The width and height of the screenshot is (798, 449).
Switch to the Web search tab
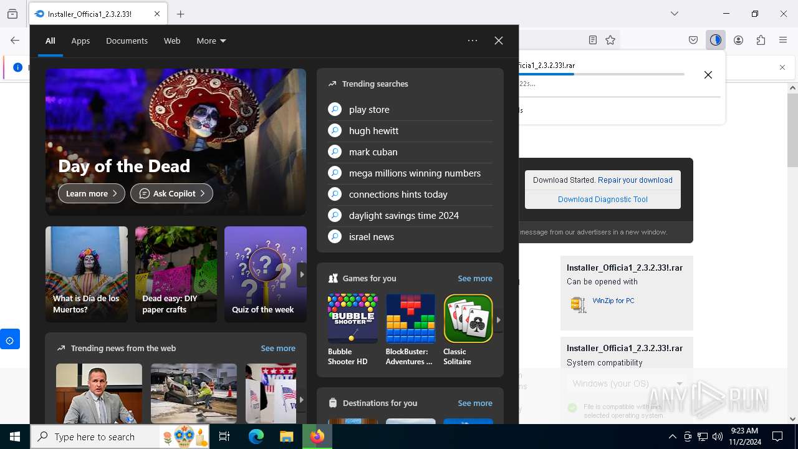point(172,41)
